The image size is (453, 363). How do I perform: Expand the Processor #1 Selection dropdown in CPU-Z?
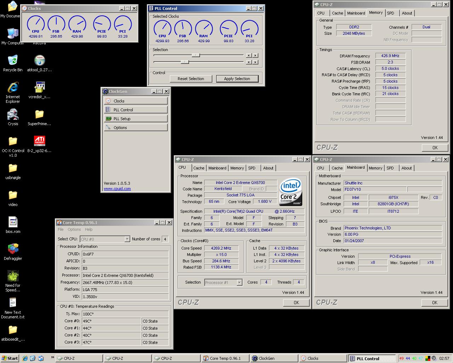tap(239, 283)
